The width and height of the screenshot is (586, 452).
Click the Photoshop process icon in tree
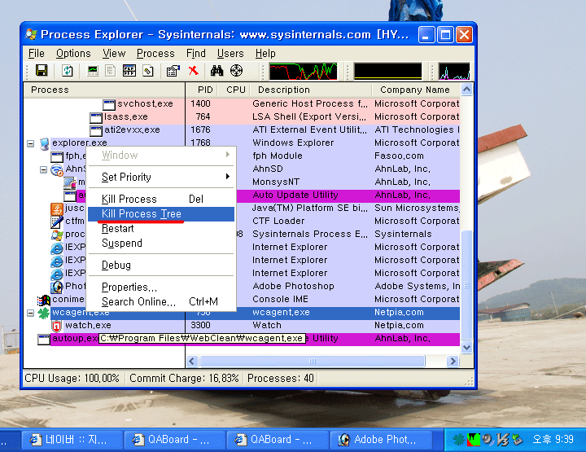click(56, 287)
